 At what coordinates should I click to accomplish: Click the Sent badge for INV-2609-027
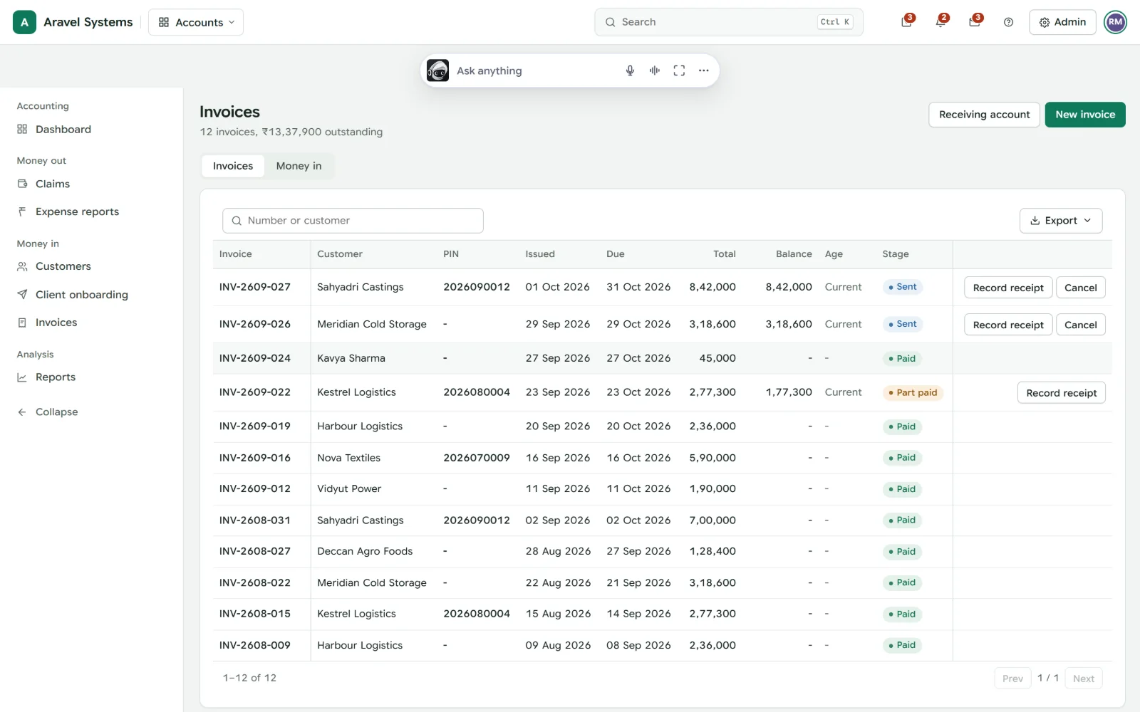903,287
